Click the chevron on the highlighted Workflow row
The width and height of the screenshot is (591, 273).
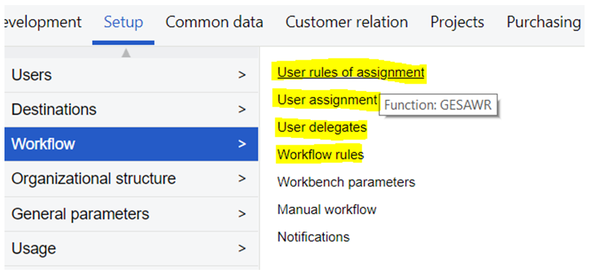pyautogui.click(x=241, y=144)
